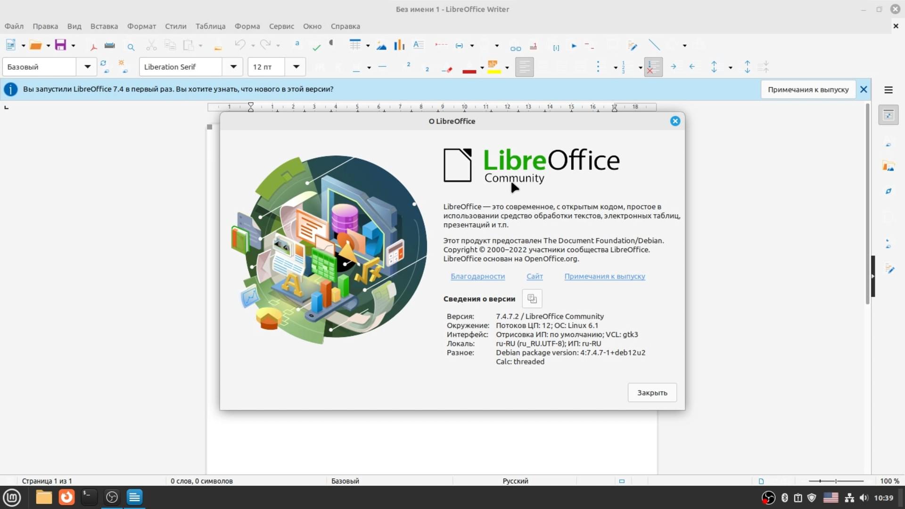The height and width of the screenshot is (509, 905).
Task: Open the sidebar Navigator compass icon
Action: point(889,191)
